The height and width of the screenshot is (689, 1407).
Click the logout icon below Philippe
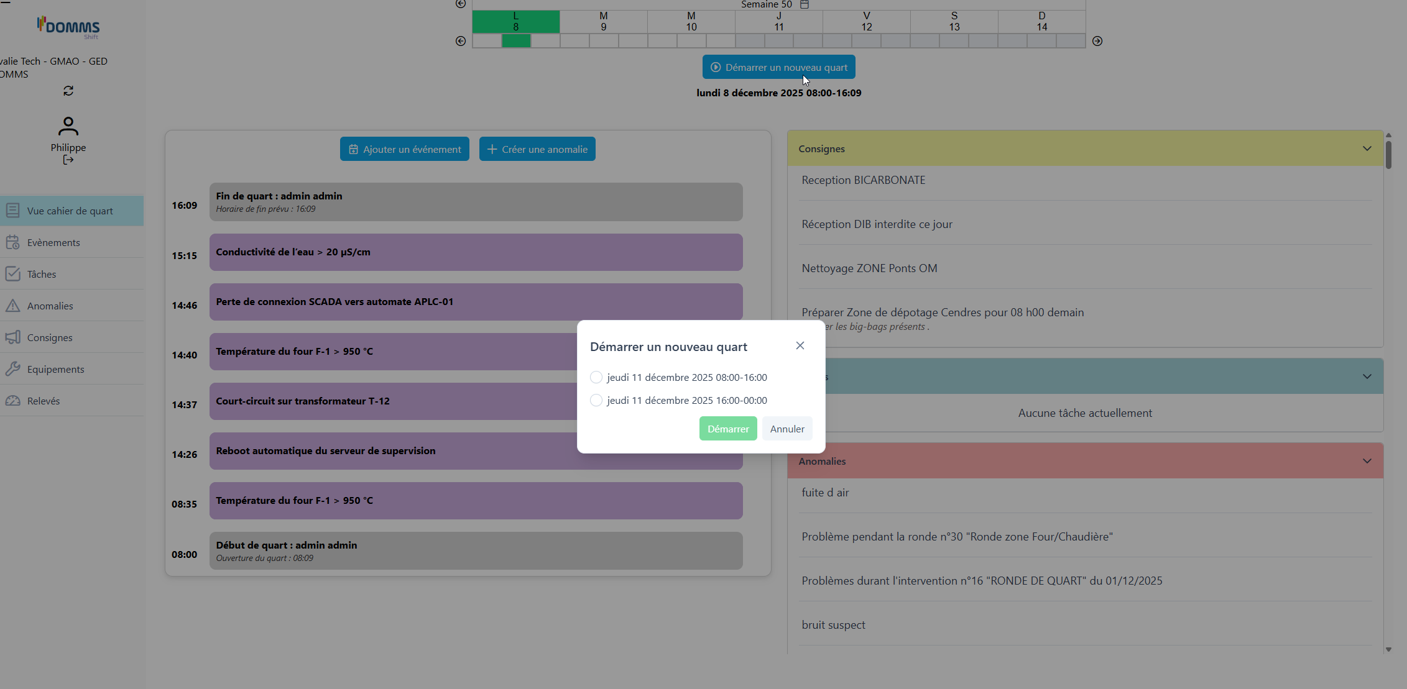tap(68, 160)
